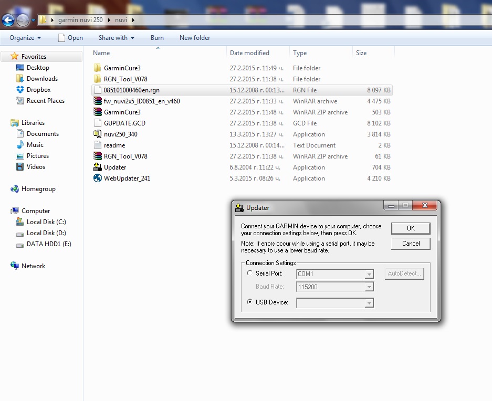
Task: Click New folder in the toolbar
Action: (195, 38)
